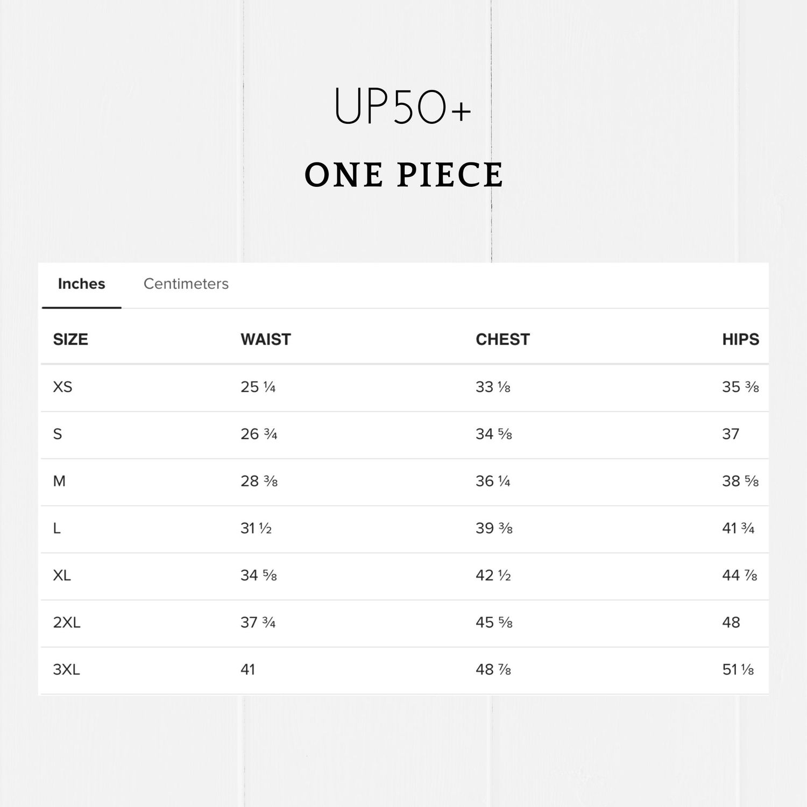Click the HIPS column header
807x807 pixels.
coord(740,339)
